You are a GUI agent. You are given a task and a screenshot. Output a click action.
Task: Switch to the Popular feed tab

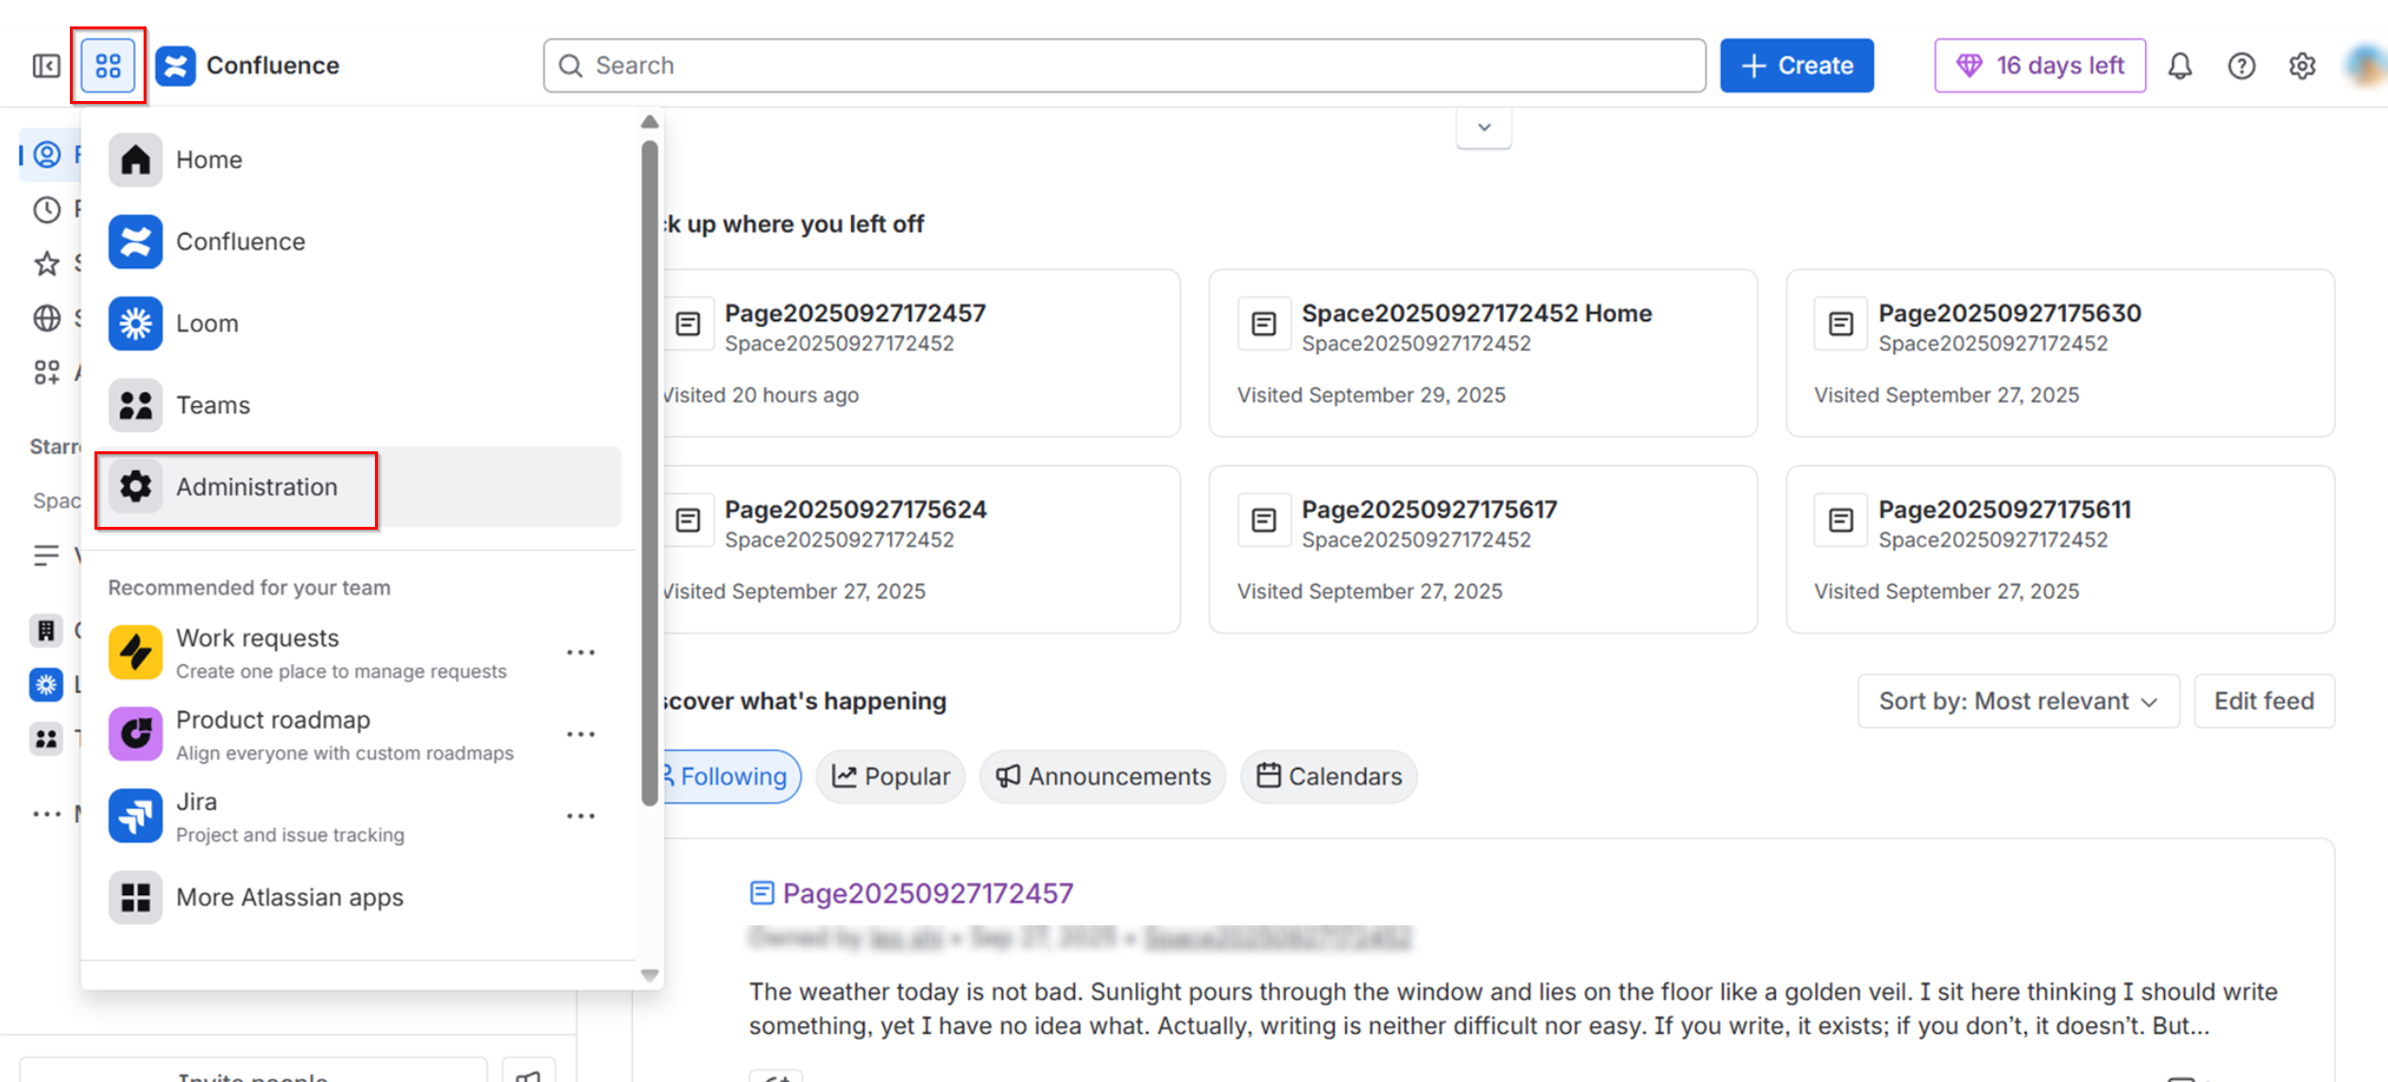coord(891,776)
